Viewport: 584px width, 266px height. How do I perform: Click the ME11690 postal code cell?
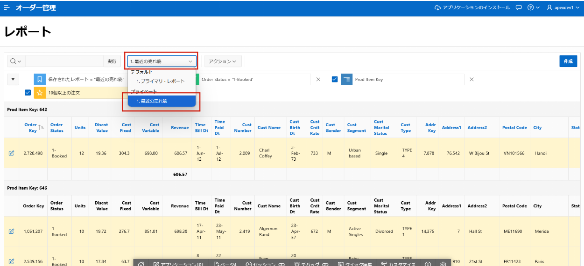coord(514,232)
